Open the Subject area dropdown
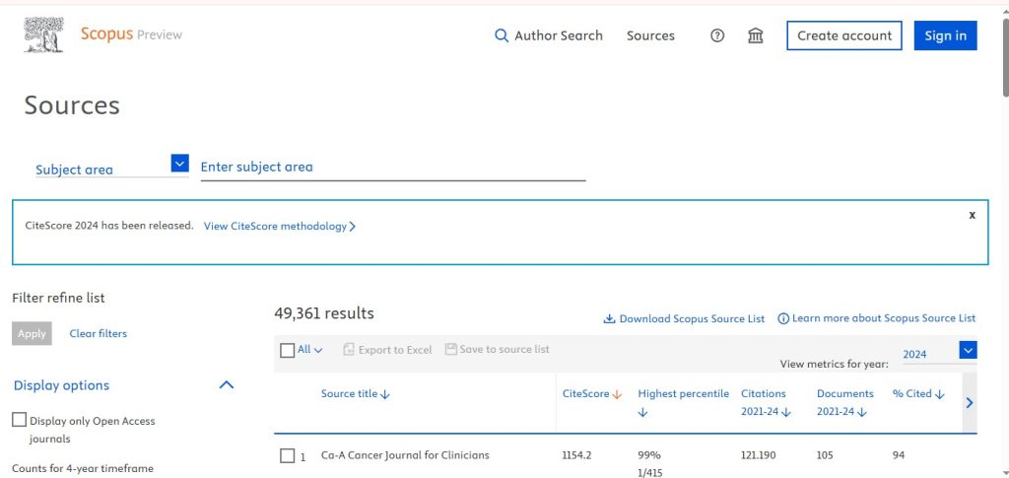This screenshot has height=478, width=1009. [179, 164]
